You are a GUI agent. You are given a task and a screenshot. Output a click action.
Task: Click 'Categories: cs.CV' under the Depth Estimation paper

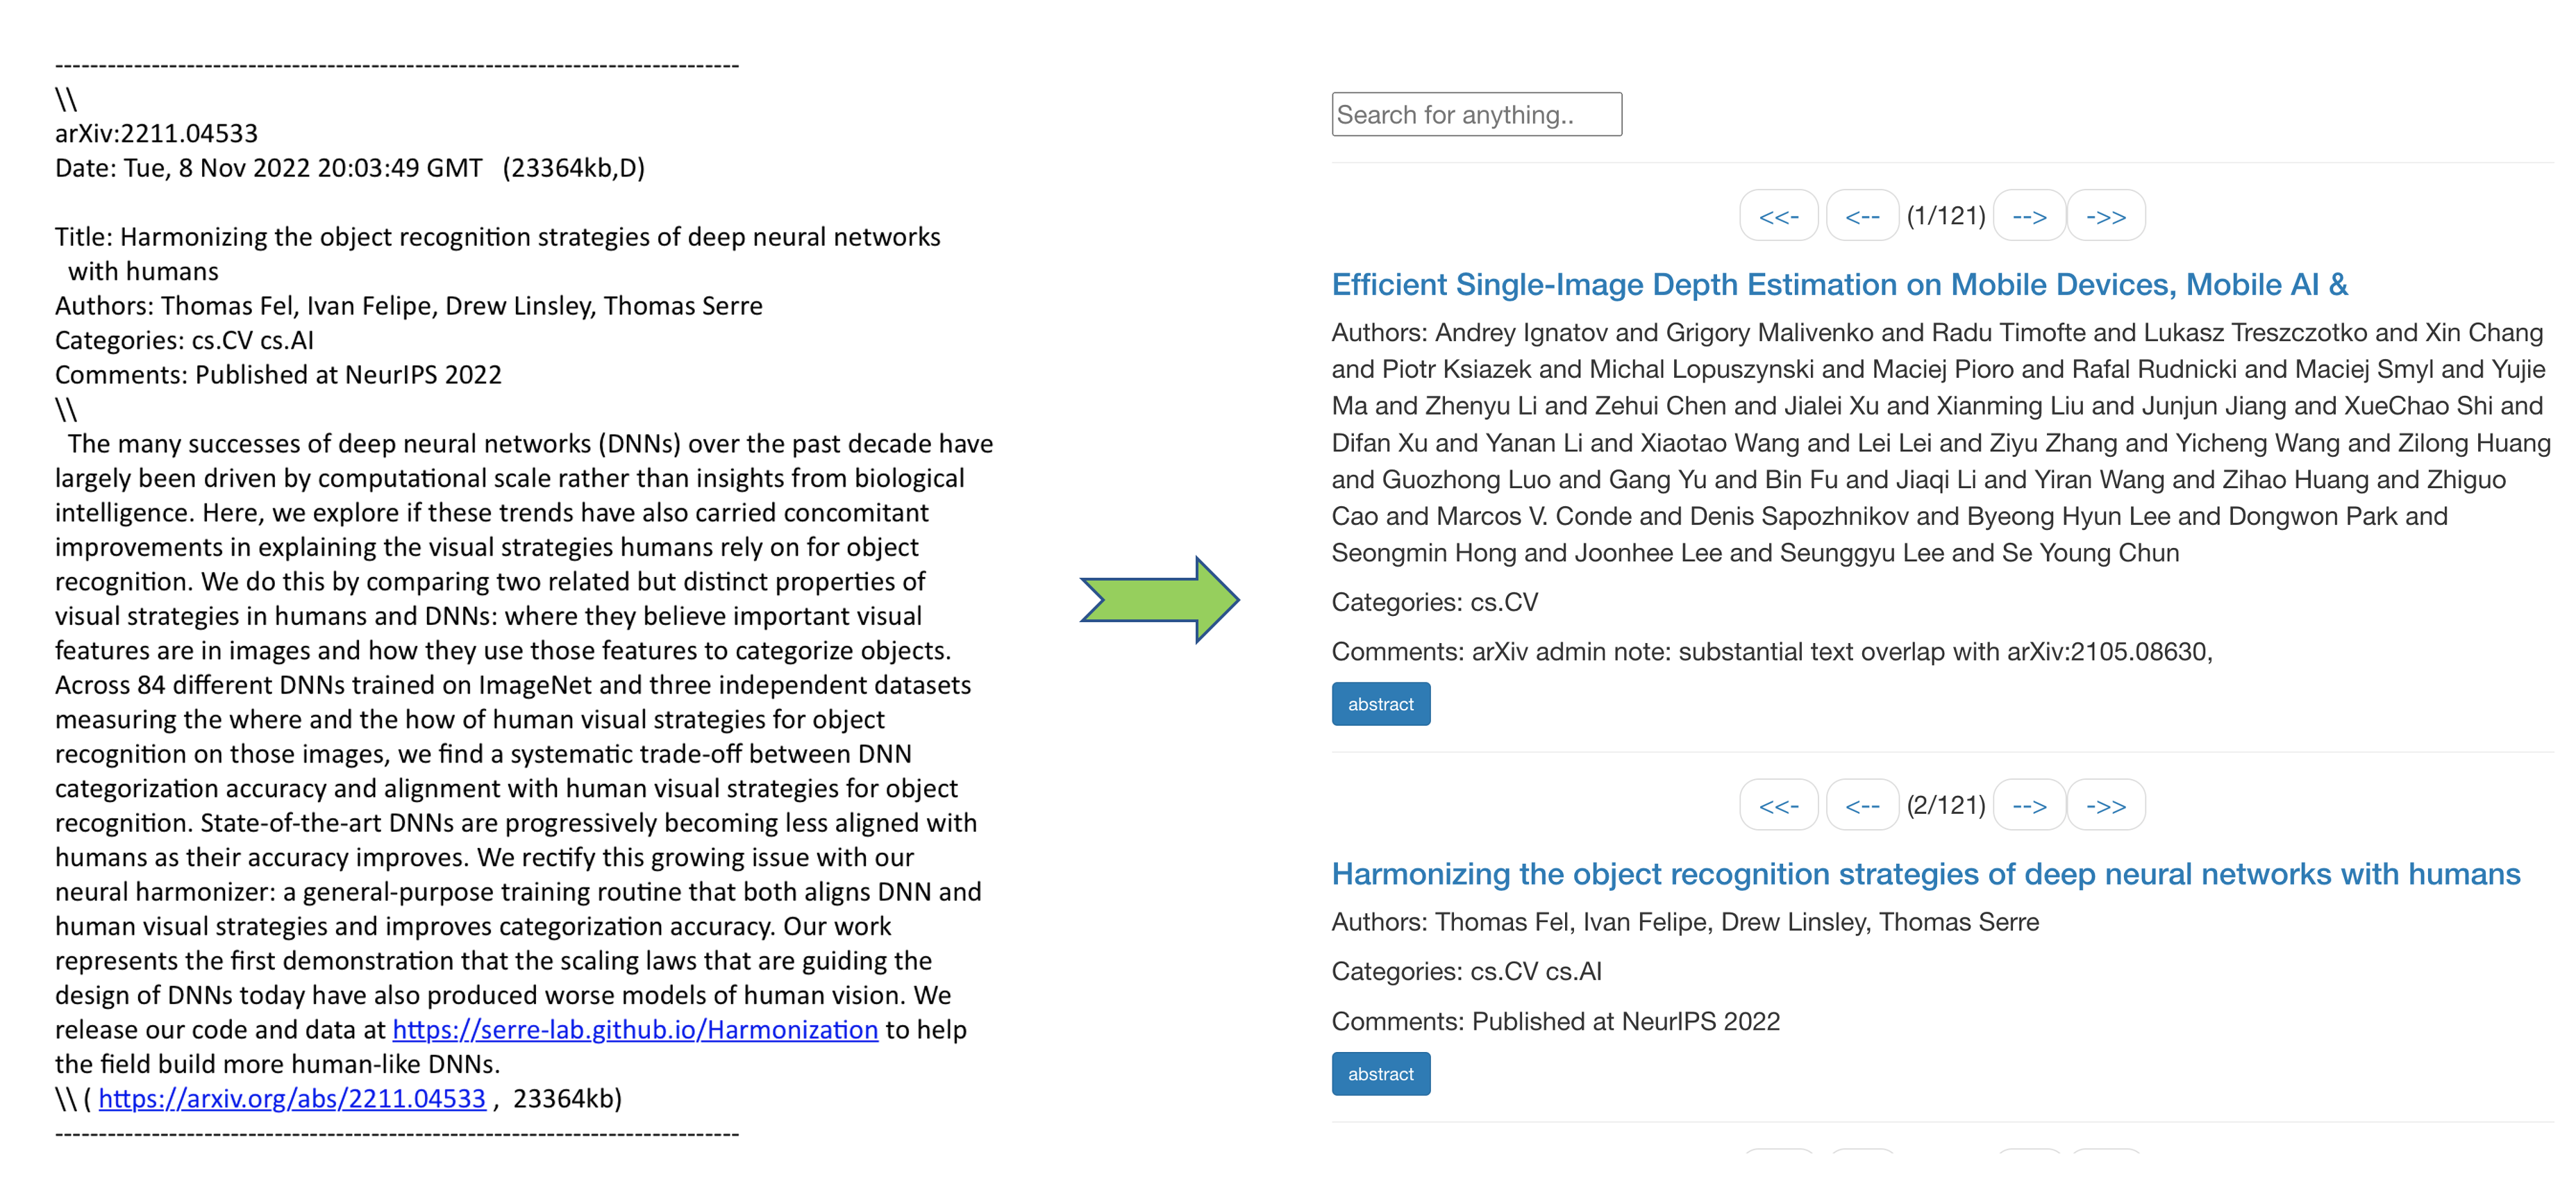pos(1434,602)
